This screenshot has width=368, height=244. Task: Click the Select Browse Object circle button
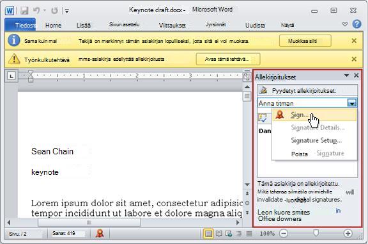coord(247,203)
